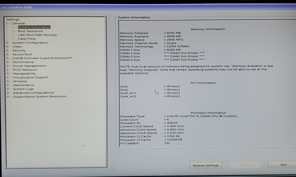Select the General category label
Viewport: 296px width, 177px height.
18,23
